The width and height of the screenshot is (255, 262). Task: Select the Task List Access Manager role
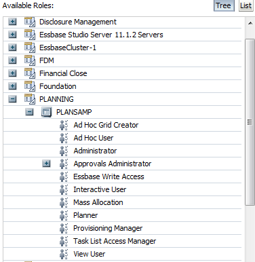(x=115, y=241)
